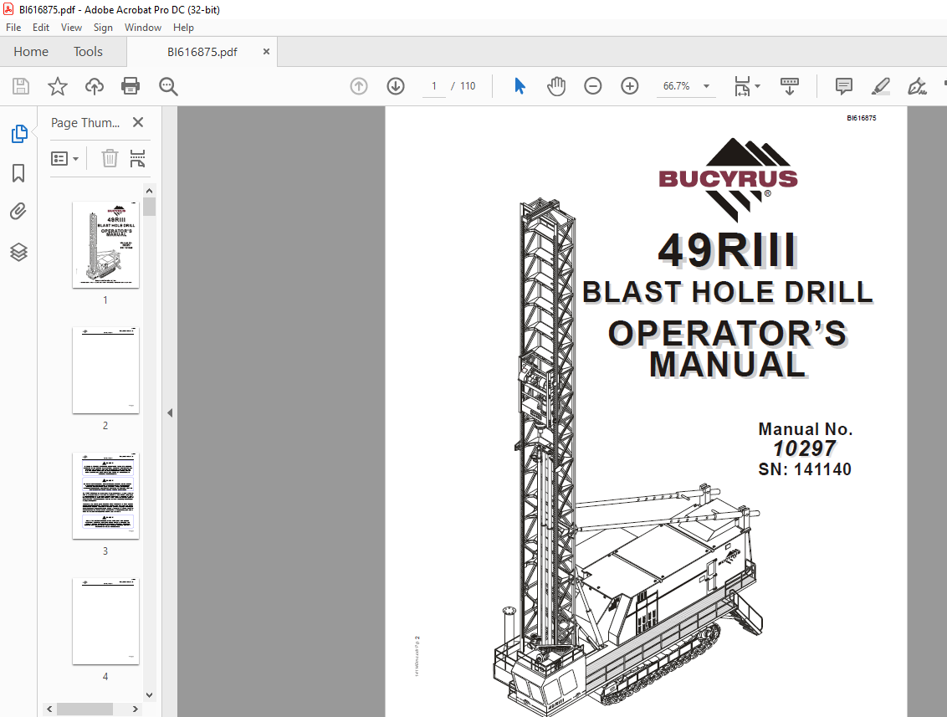The height and width of the screenshot is (717, 947).
Task: Open the File menu
Action: 13,27
